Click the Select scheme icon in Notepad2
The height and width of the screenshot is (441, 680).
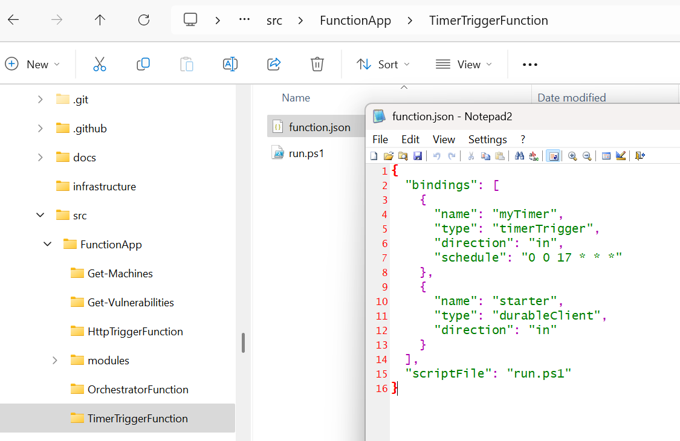tap(606, 156)
